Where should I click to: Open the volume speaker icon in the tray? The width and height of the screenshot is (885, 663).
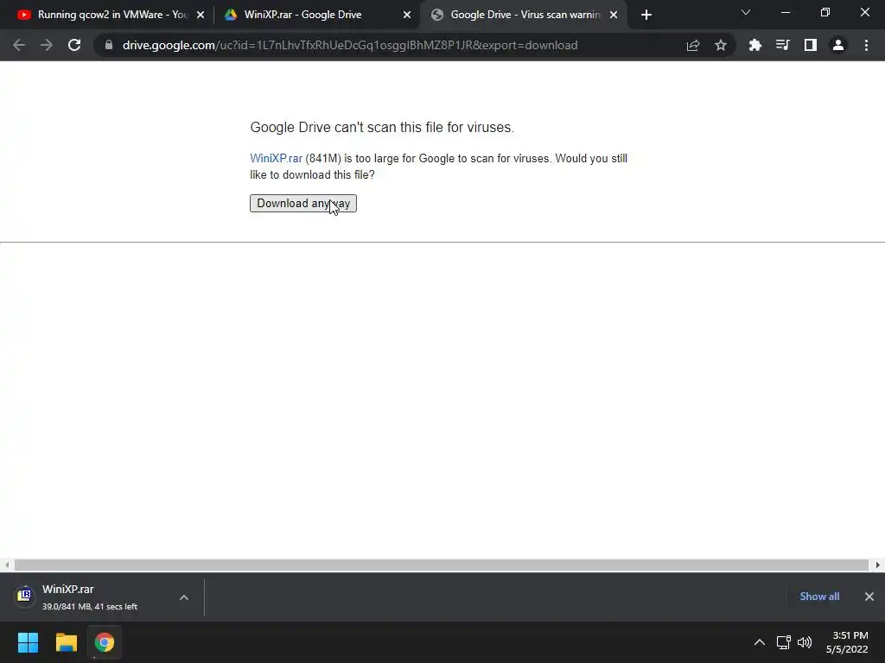point(805,642)
